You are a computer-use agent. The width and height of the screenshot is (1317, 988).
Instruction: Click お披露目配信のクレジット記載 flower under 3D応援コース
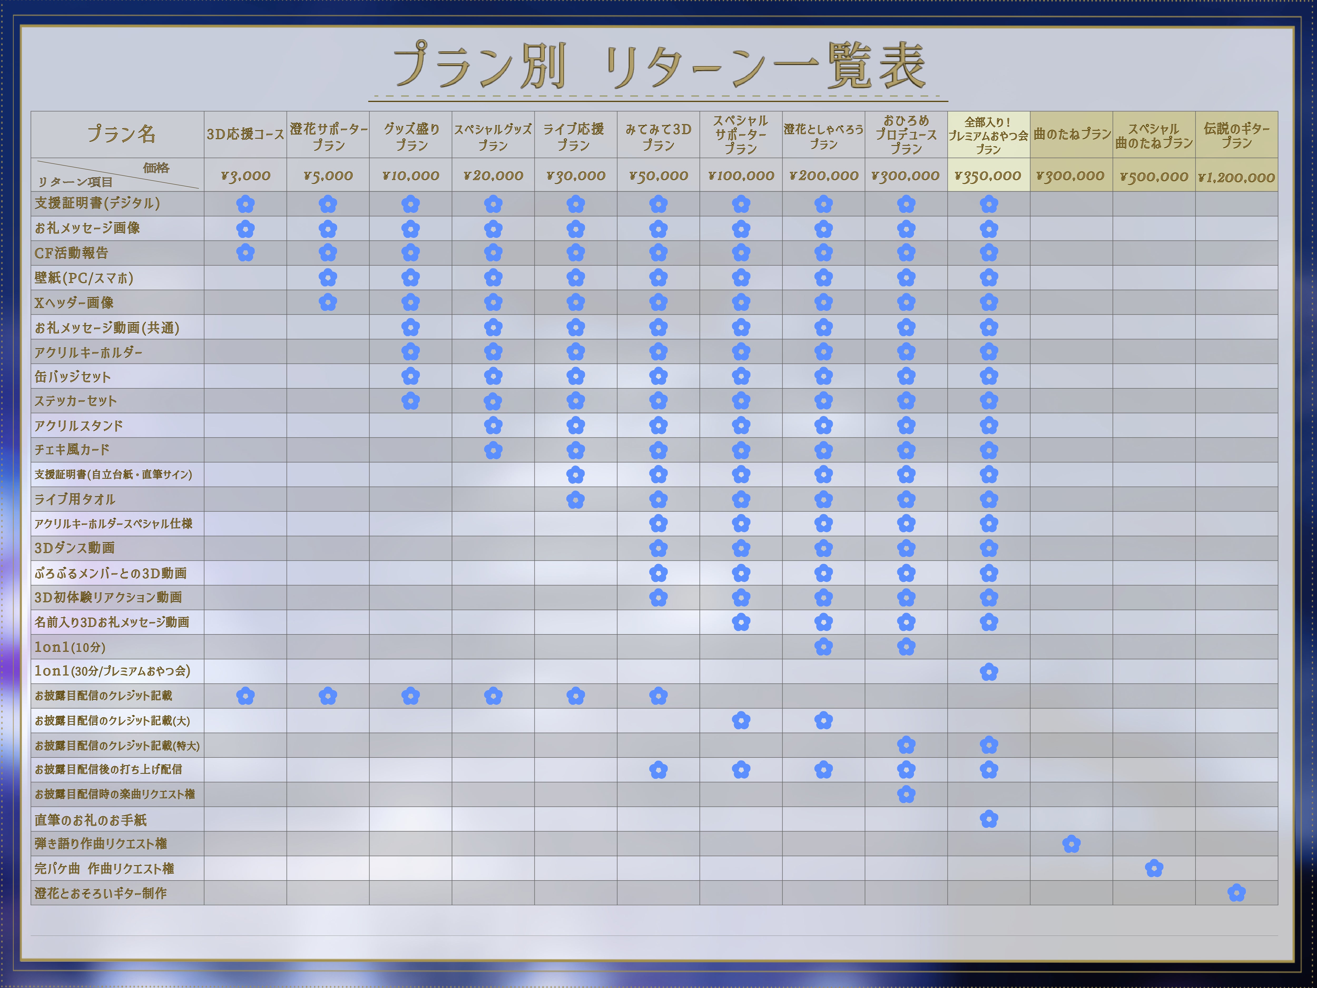point(245,696)
